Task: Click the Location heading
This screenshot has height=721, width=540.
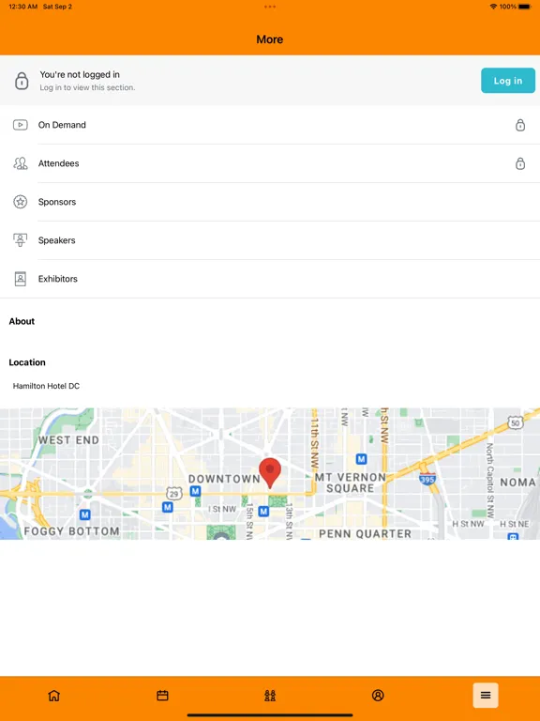Action: pos(27,362)
